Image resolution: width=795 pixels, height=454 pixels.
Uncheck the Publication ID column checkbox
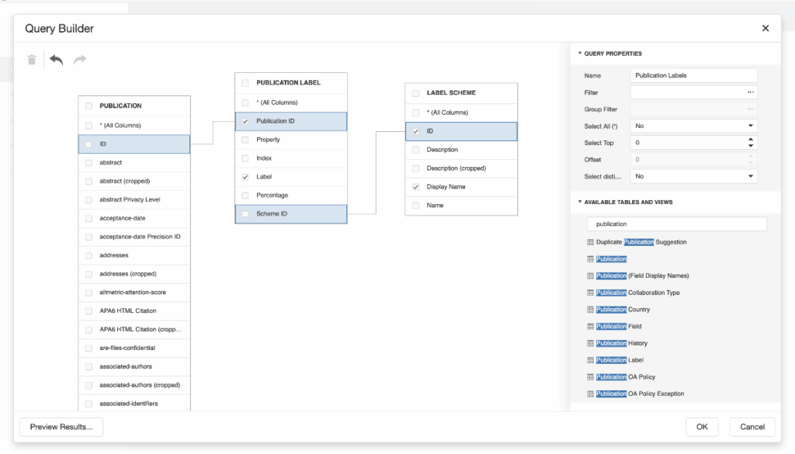pos(245,121)
